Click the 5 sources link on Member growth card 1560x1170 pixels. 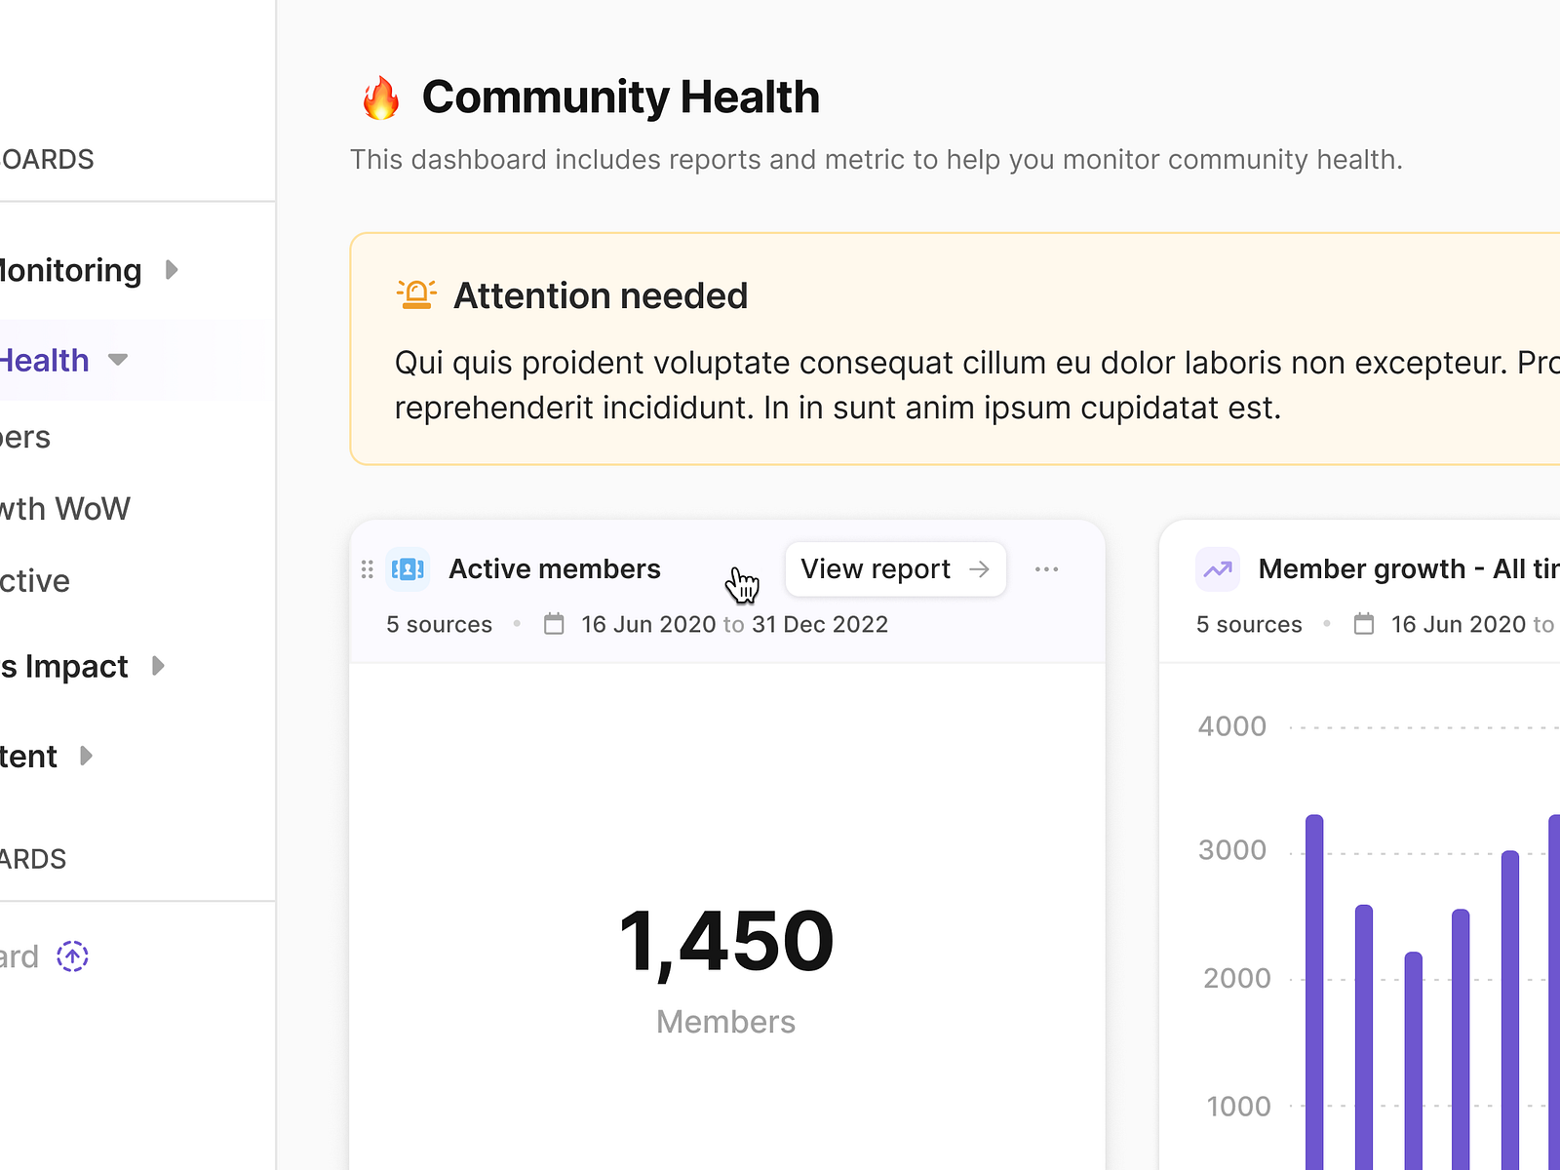tap(1249, 623)
